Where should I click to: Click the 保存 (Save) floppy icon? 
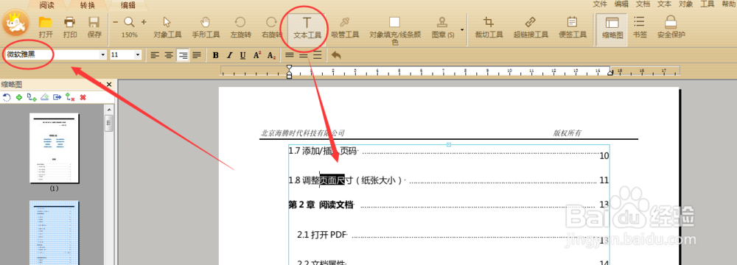94,22
